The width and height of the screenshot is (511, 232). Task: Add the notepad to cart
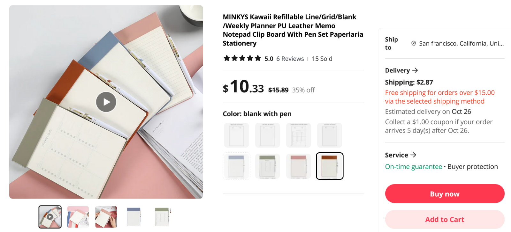pyautogui.click(x=445, y=220)
